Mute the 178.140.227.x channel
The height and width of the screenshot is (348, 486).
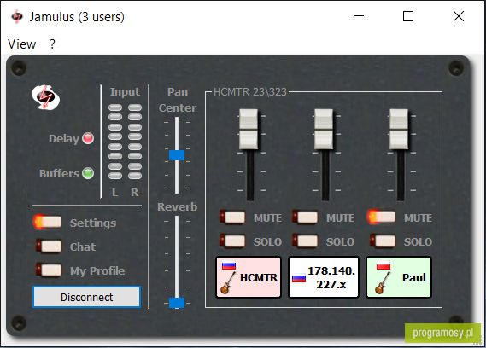coord(305,217)
